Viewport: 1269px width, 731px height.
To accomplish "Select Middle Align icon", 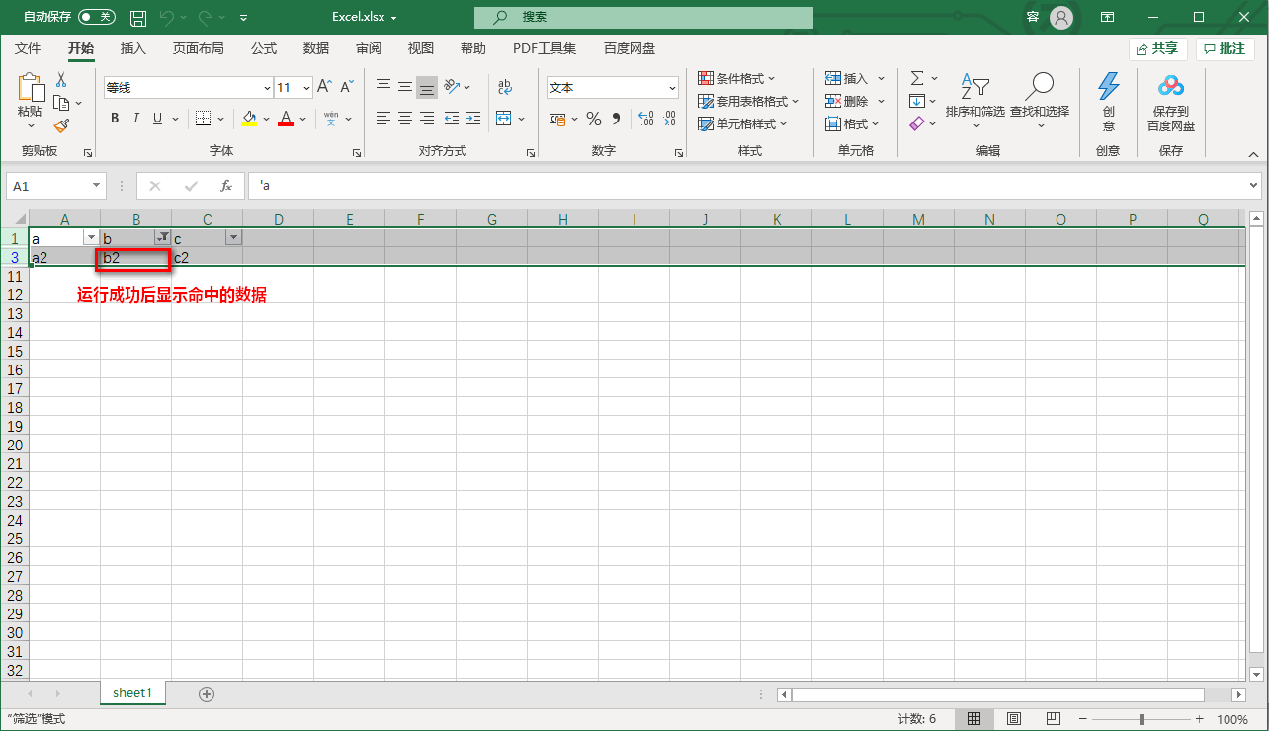I will 405,87.
